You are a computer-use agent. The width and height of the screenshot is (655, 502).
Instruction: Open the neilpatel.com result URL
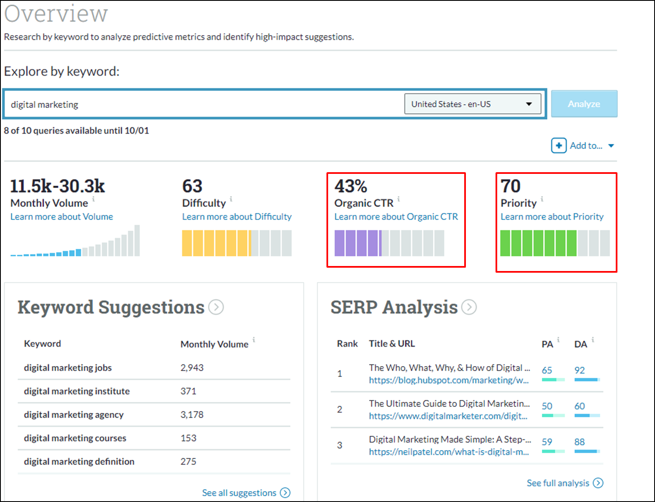449,452
